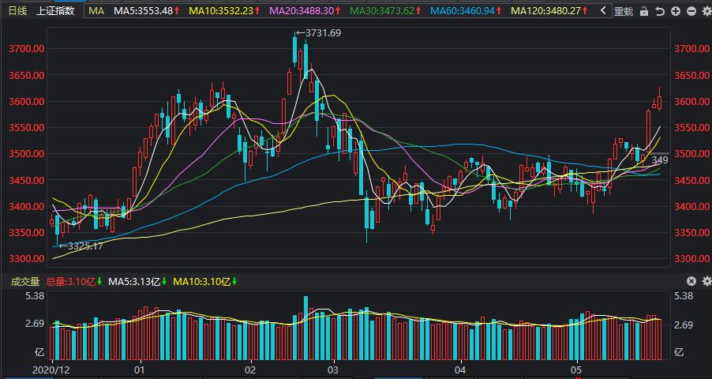Image resolution: width=712 pixels, height=379 pixels.
Task: Click the lock icon in chart toolbar
Action: (645, 11)
